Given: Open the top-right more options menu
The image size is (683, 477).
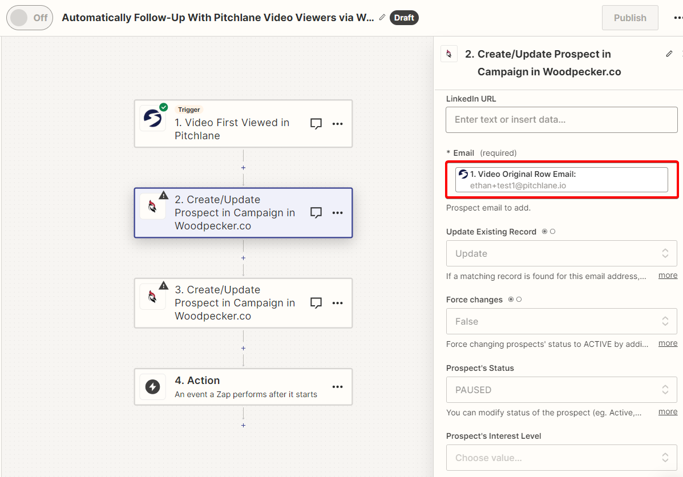Looking at the screenshot, I should click(x=678, y=18).
